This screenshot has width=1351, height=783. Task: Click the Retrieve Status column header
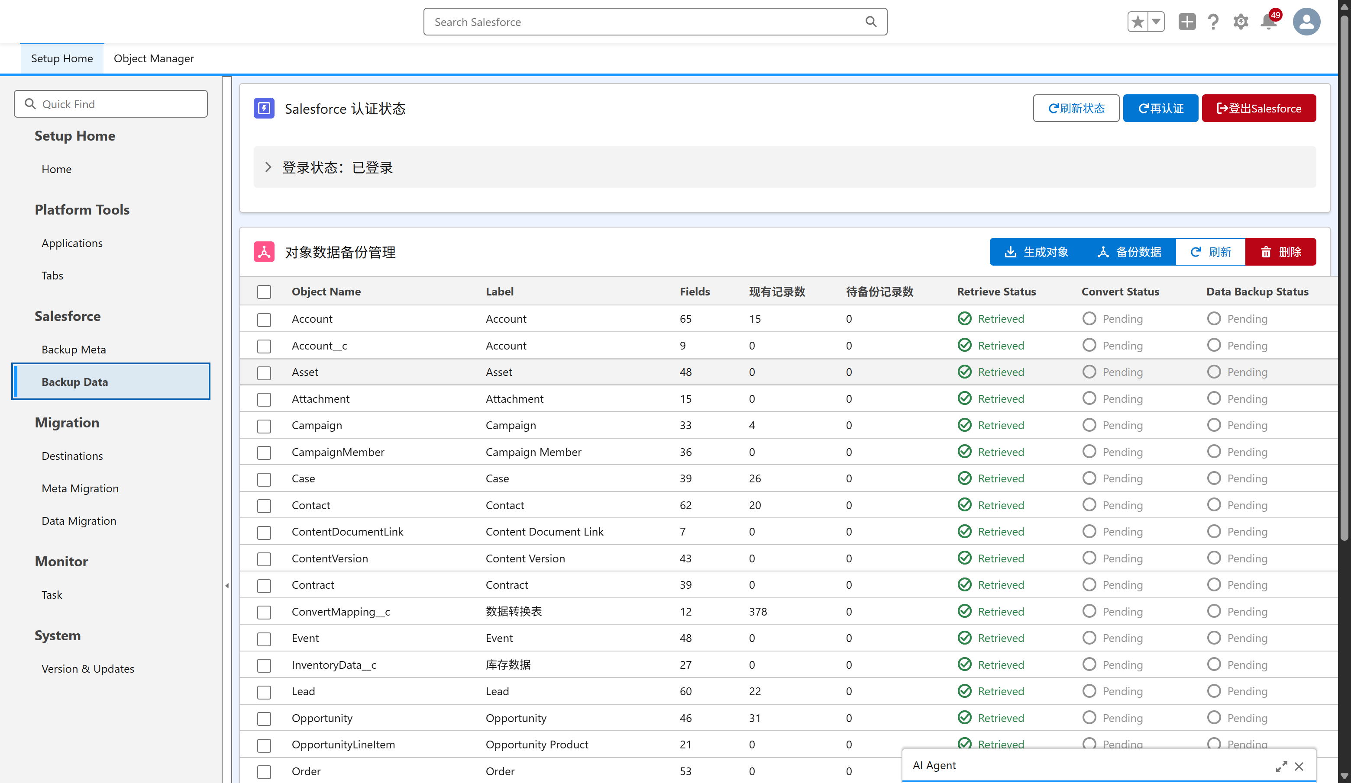[996, 291]
